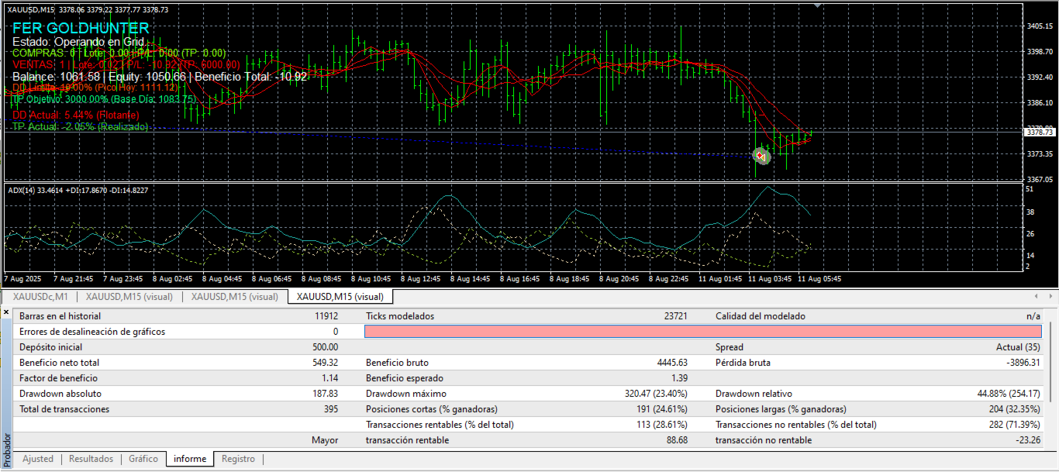Select the informe tab

(x=190, y=459)
